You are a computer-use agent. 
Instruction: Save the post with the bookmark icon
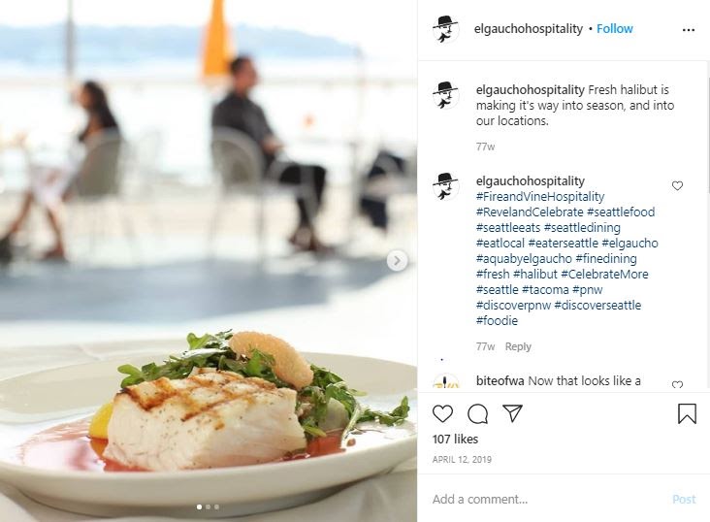click(x=687, y=413)
